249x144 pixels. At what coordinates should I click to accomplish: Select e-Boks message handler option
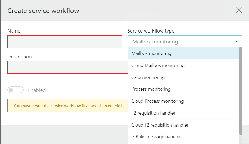click(x=184, y=137)
